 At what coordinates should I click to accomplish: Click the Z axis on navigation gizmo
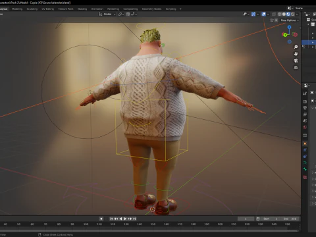(290, 27)
